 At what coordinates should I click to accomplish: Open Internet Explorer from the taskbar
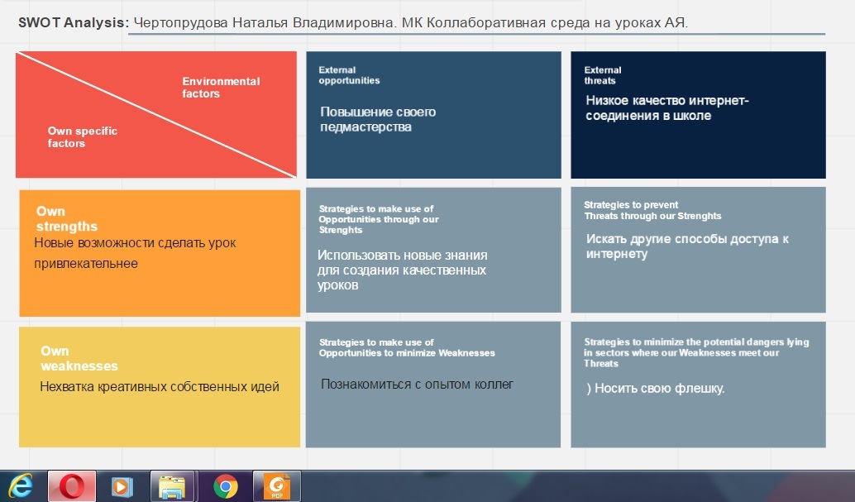click(x=20, y=487)
